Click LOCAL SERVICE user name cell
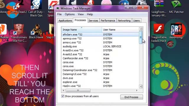The height and width of the screenshot is (106, 189). pos(112,47)
